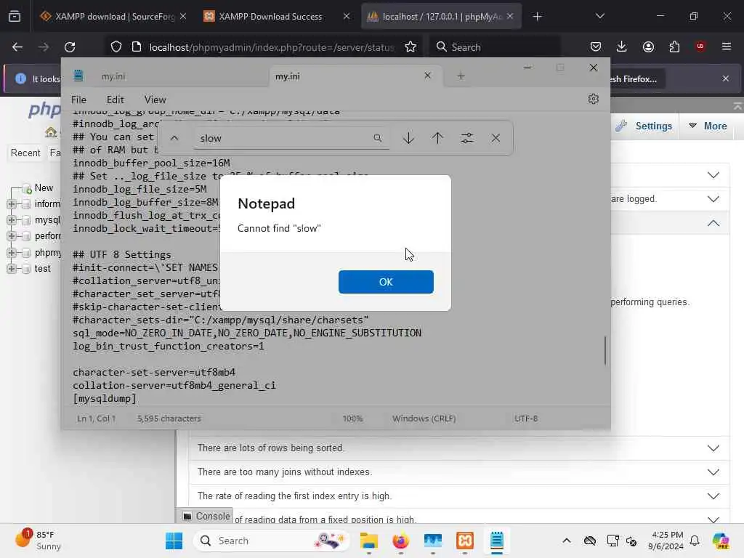This screenshot has height=558, width=744.
Task: Open Windows Start menu
Action: click(x=174, y=541)
